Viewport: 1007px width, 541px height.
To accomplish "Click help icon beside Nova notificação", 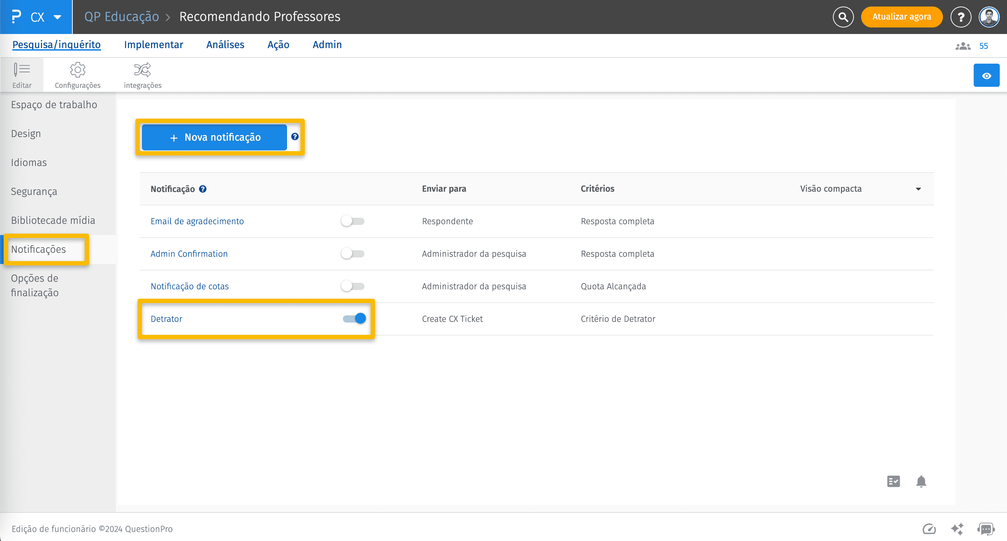I will pos(295,137).
